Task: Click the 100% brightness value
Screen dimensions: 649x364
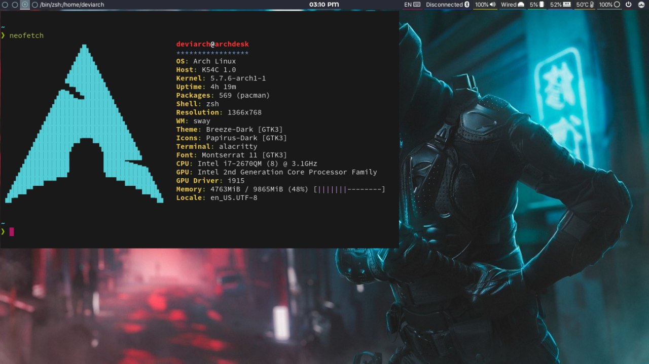Action: tap(606, 5)
